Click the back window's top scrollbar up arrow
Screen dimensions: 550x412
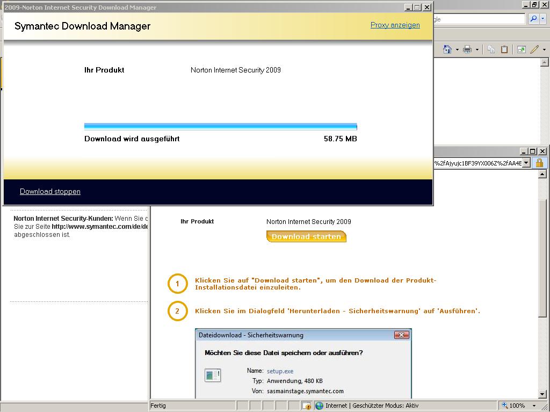tap(545, 63)
